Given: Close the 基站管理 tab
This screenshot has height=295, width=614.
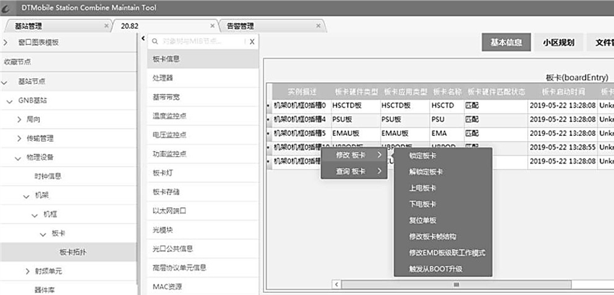Looking at the screenshot, I should tap(106, 26).
